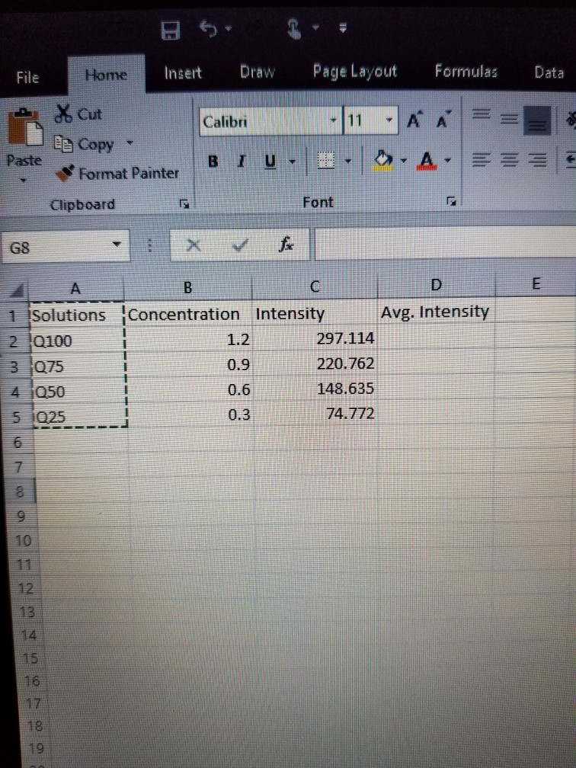Open the Font settings dialog launcher
This screenshot has width=576, height=768.
point(452,201)
